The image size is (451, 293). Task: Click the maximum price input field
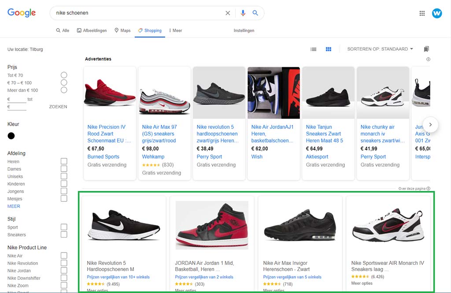click(17, 107)
